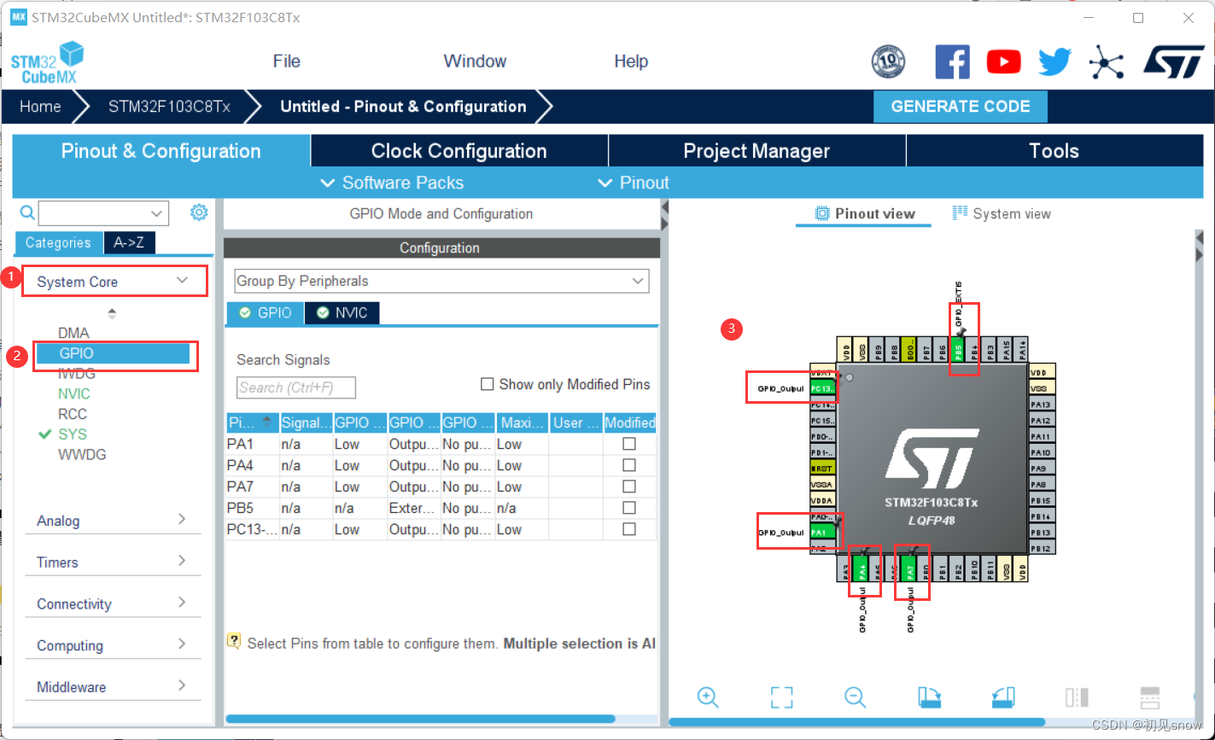This screenshot has width=1215, height=740.
Task: Open the NVIC configuration tab
Action: [x=342, y=313]
